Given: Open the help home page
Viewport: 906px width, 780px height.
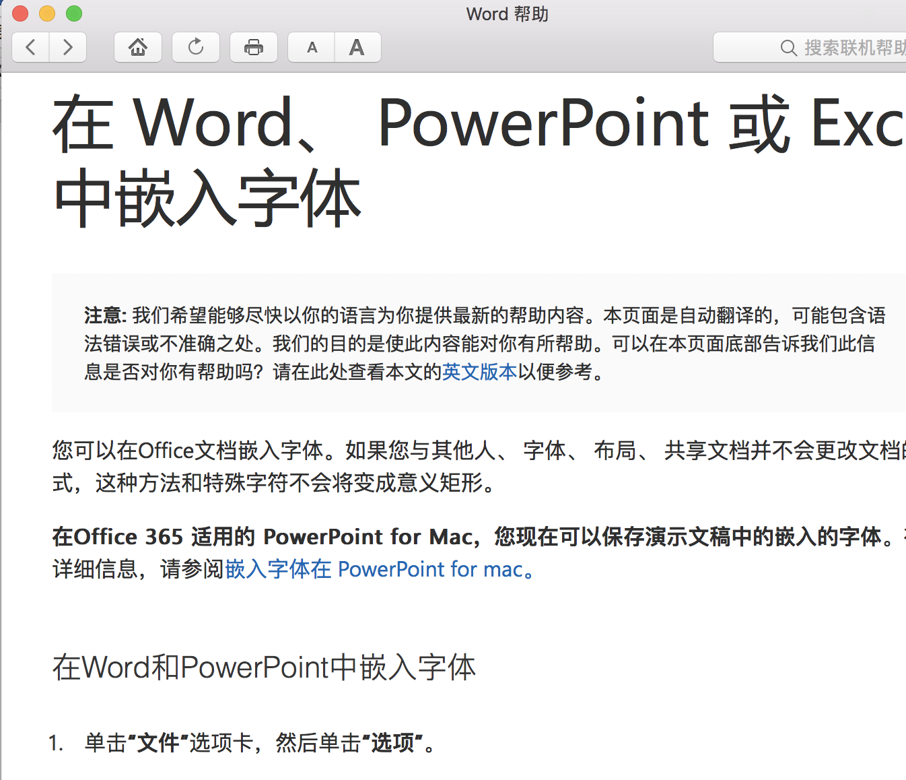Looking at the screenshot, I should click(x=138, y=47).
